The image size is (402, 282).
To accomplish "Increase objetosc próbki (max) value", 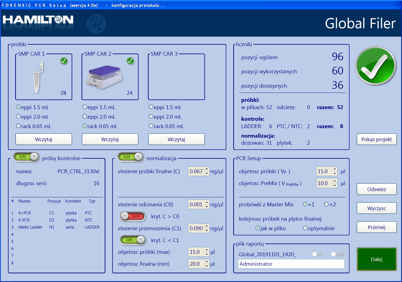I will click(x=207, y=249).
